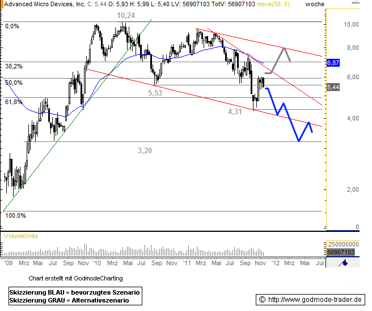This screenshot has width=372, height=311.
Task: Click the 4,31 low price label
Action: coord(235,112)
